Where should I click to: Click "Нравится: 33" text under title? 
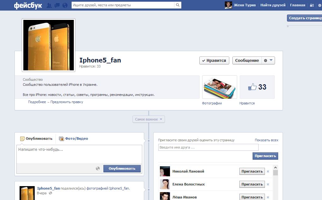[x=90, y=66]
